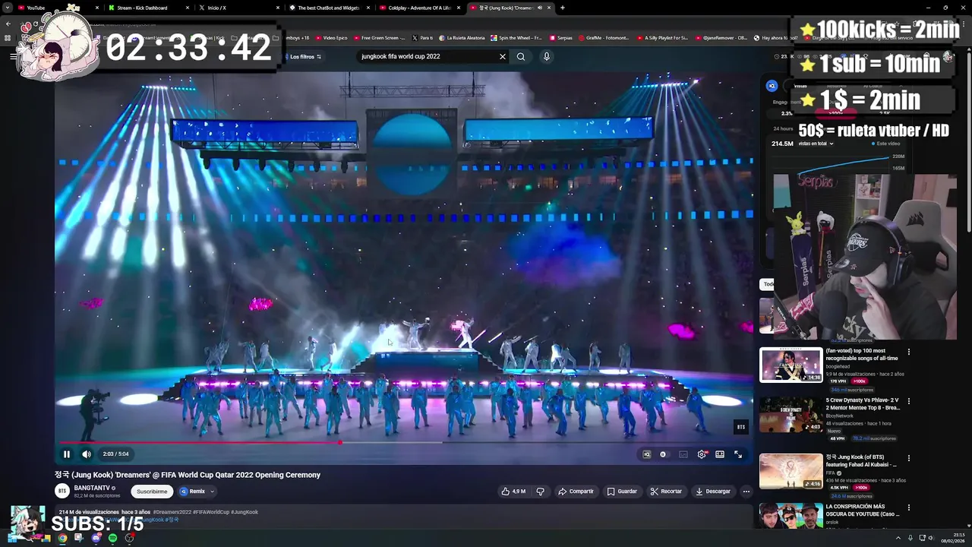This screenshot has height=547, width=972.
Task: Click the taskbar microphone tray icon
Action: tap(910, 538)
